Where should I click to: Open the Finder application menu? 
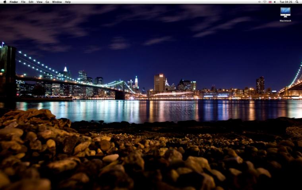click(x=14, y=2)
